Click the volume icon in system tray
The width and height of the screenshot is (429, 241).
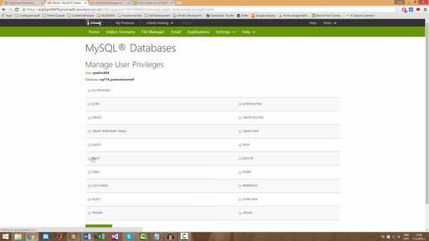(x=399, y=236)
